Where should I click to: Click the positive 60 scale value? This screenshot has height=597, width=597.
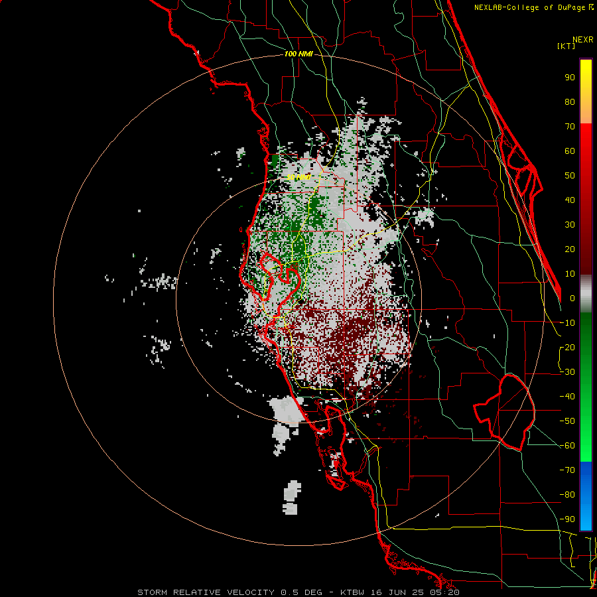[x=570, y=151]
